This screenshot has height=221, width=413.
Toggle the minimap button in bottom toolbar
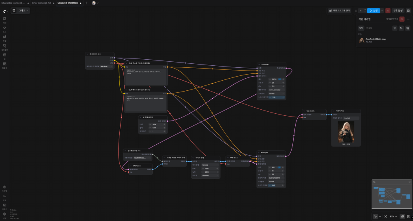point(403,216)
